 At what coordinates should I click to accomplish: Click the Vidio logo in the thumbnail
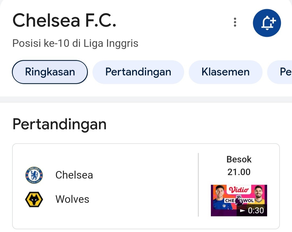[x=239, y=190]
